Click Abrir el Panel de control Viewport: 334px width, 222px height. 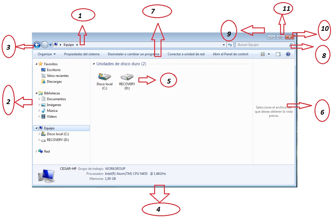pos(230,54)
